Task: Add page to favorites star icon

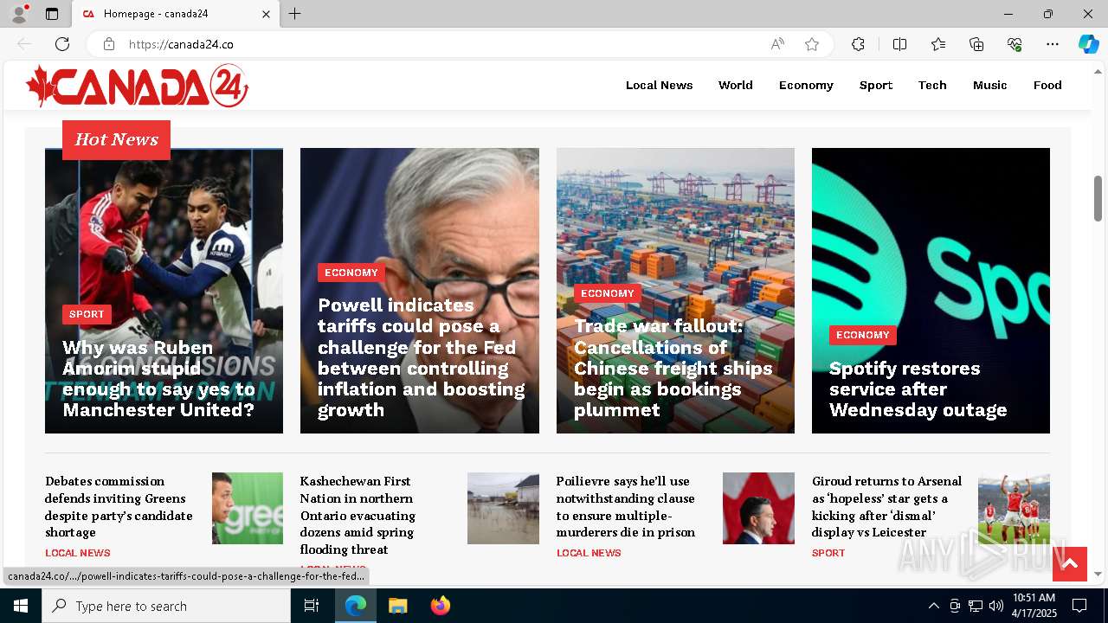Action: (812, 44)
